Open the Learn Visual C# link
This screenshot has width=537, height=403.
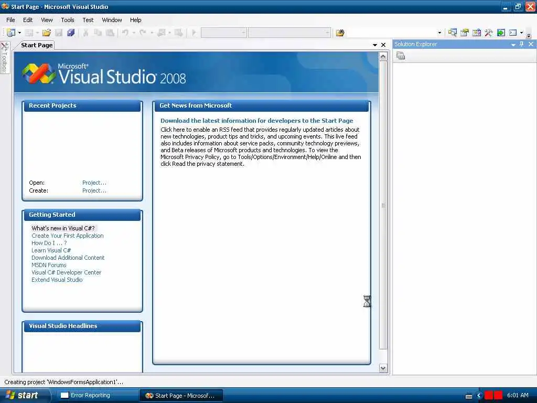51,250
